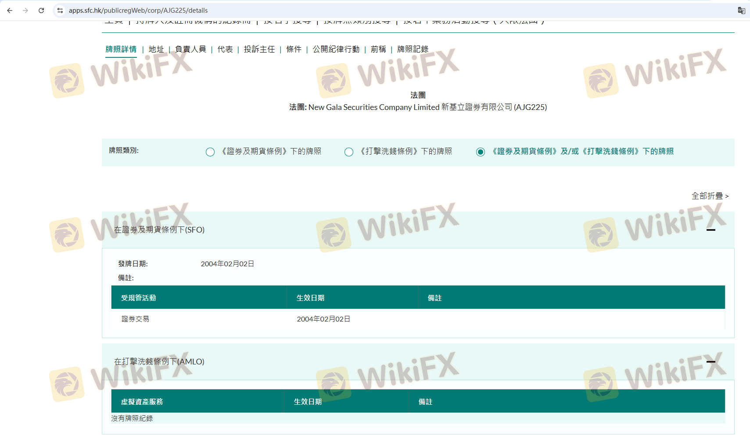Collapse the 在證券及期貨條例下(SFO) section with minus icon
Screen dimensions: 750x438
tap(711, 230)
